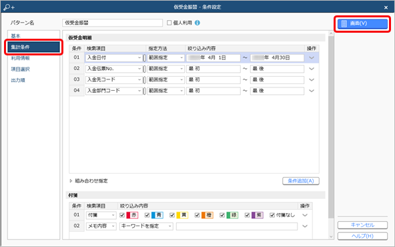Switch to the 項目選択 tab
Image resolution: width=395 pixels, height=247 pixels.
pyautogui.click(x=20, y=69)
